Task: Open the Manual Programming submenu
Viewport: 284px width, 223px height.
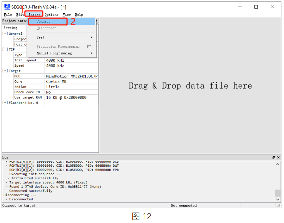Action: coord(61,53)
